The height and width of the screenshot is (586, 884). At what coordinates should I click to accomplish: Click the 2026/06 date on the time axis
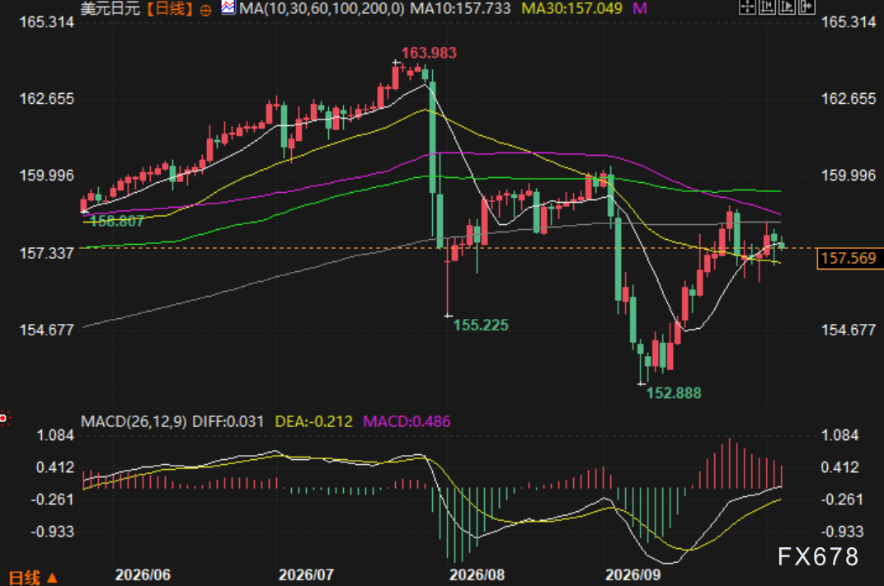tap(143, 574)
